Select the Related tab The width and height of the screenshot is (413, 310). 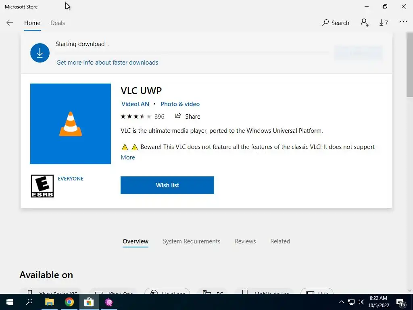[x=280, y=241]
